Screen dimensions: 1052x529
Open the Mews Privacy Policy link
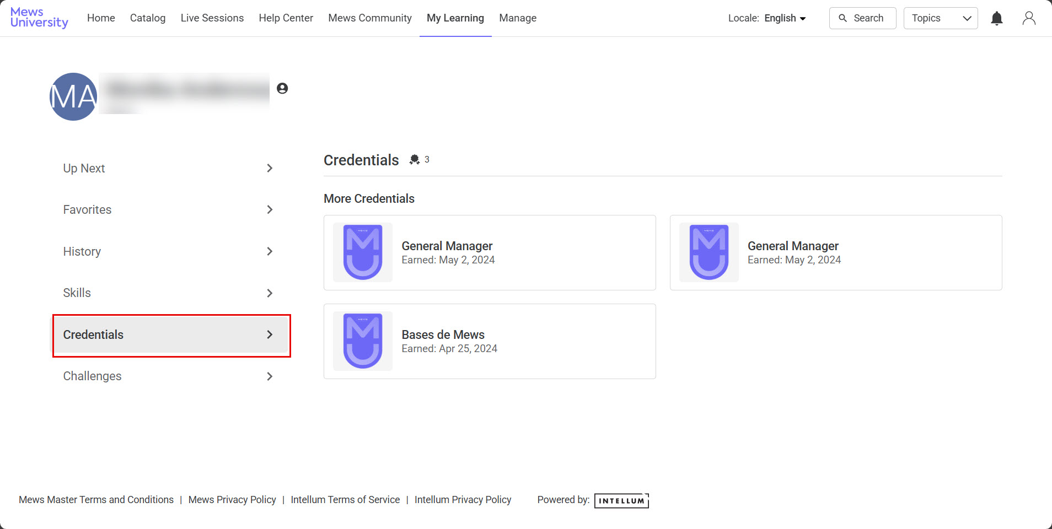tap(232, 500)
